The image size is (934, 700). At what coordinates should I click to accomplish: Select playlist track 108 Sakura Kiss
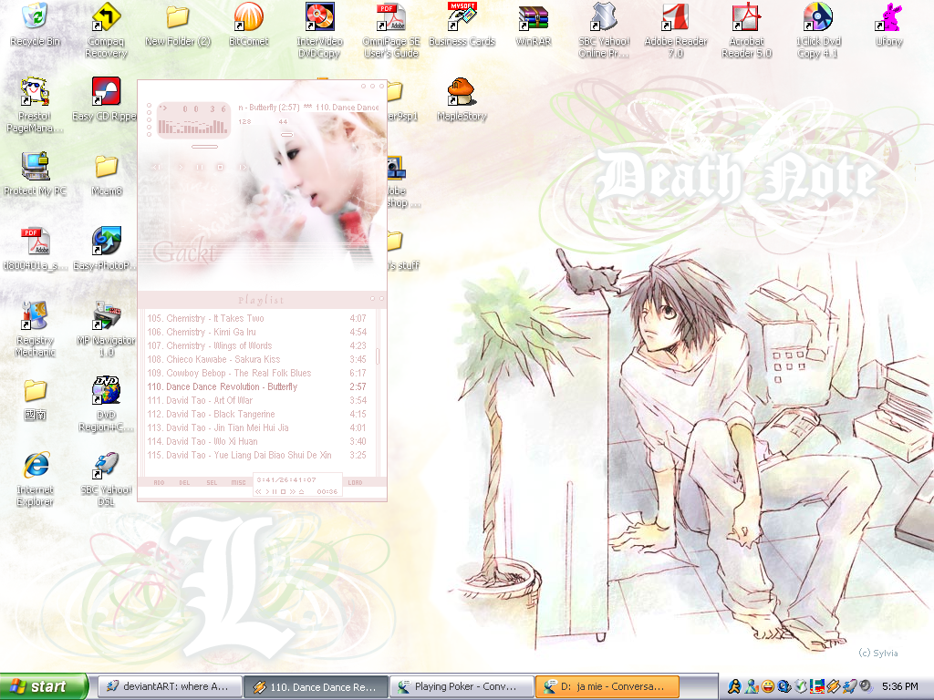pyautogui.click(x=256, y=359)
